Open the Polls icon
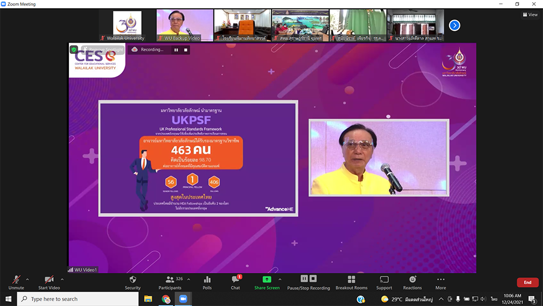 pyautogui.click(x=207, y=279)
